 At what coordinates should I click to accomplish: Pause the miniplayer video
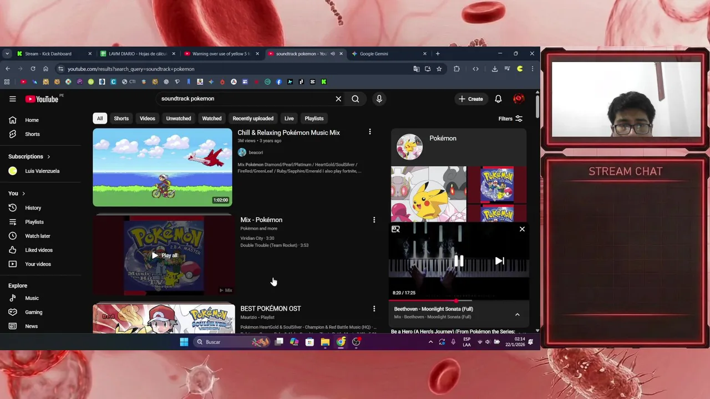(x=459, y=261)
